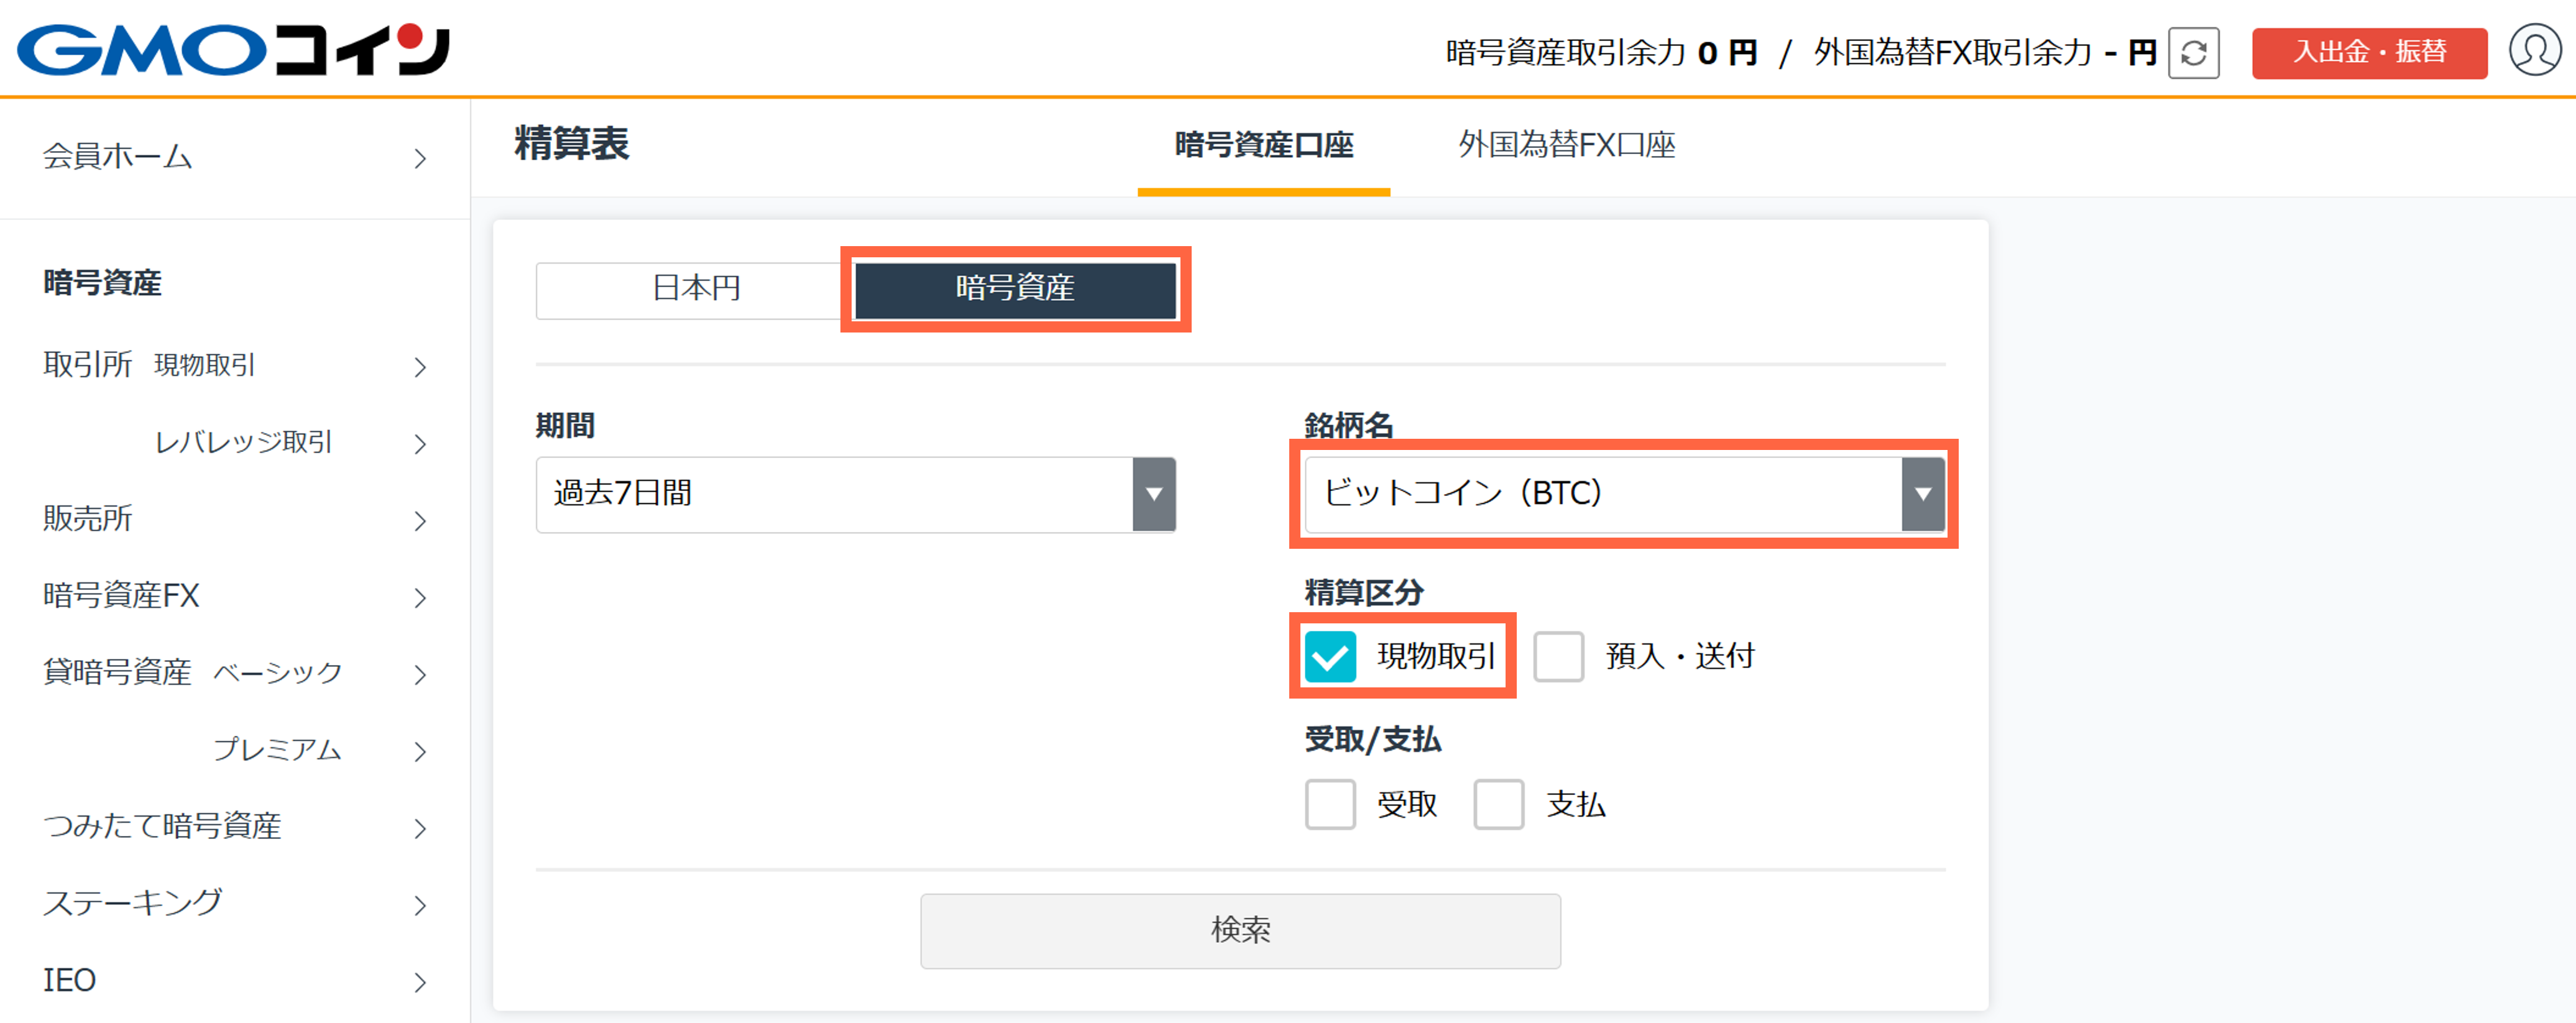Select the 日本円 toggle tab
Screen dimensions: 2576x1023
coord(696,289)
